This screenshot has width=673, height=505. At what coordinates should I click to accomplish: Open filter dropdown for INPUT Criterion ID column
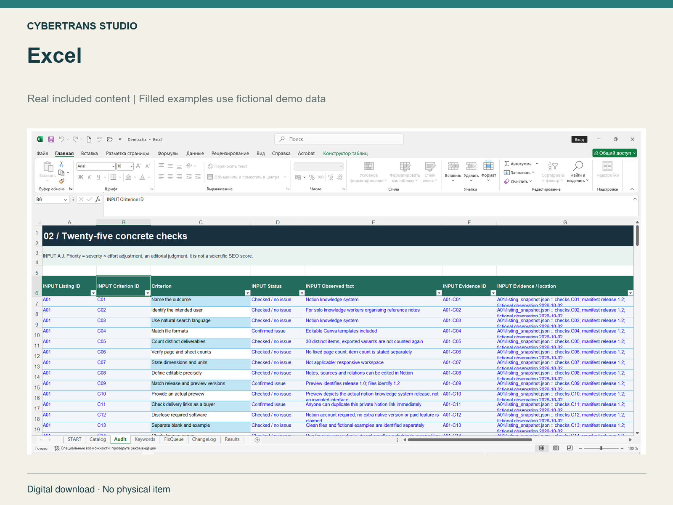[x=148, y=293]
